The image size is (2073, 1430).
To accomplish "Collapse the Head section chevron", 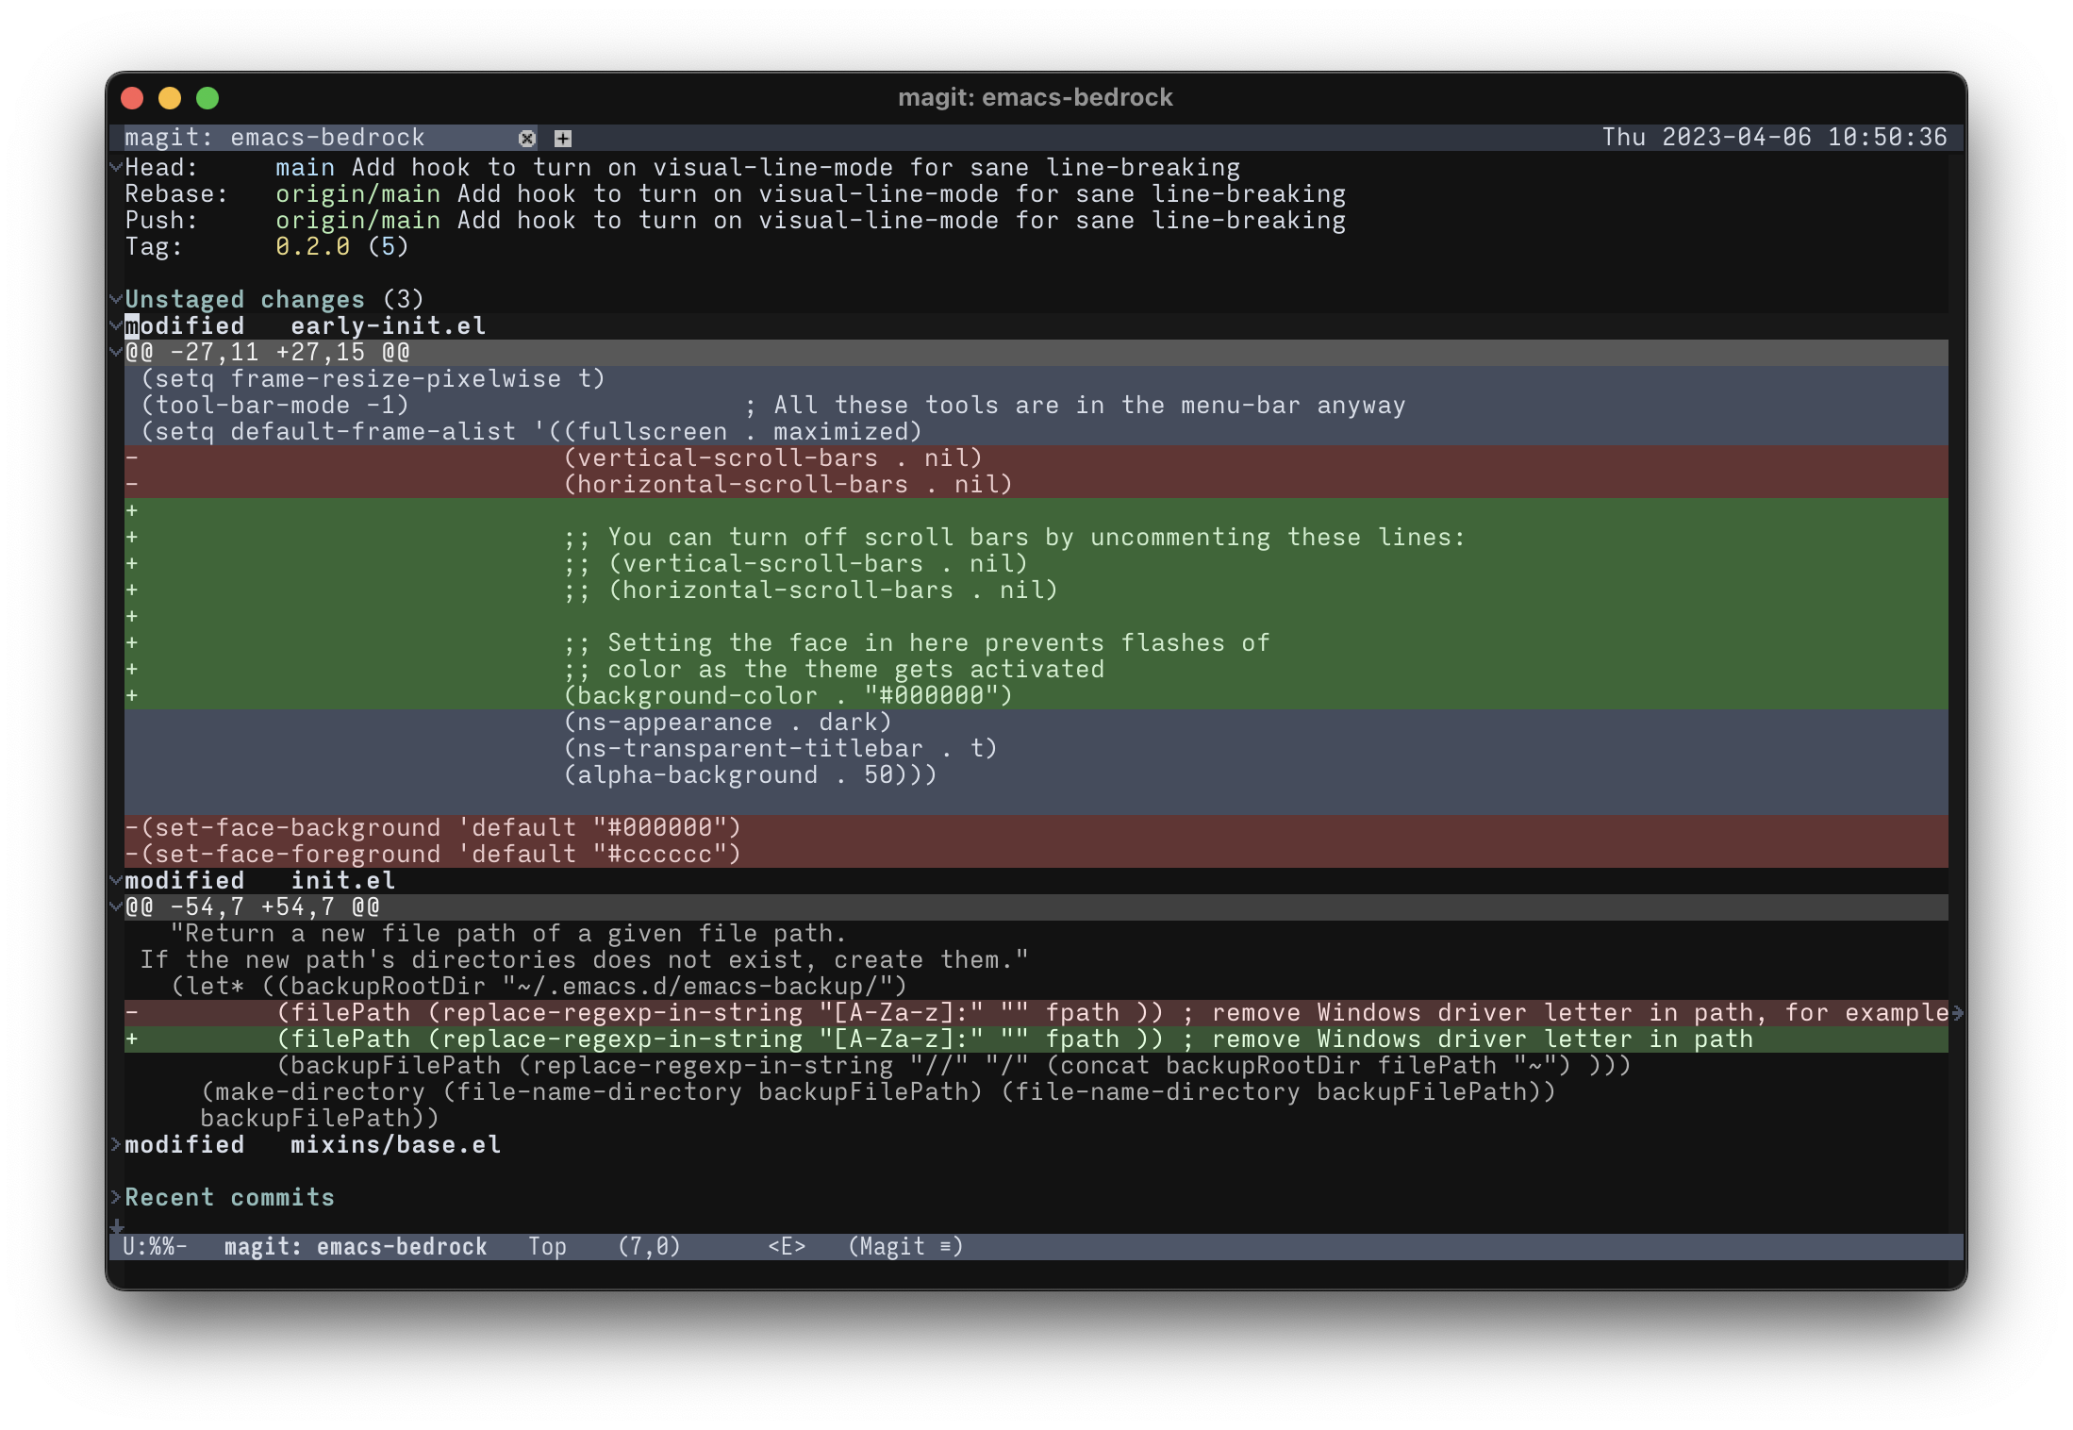I will [116, 167].
